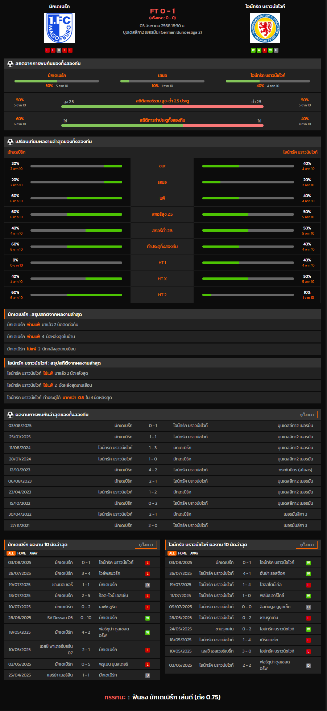
Task: Select the ALL tab in Braunschweig's last 10 panel
Action: [x=172, y=553]
